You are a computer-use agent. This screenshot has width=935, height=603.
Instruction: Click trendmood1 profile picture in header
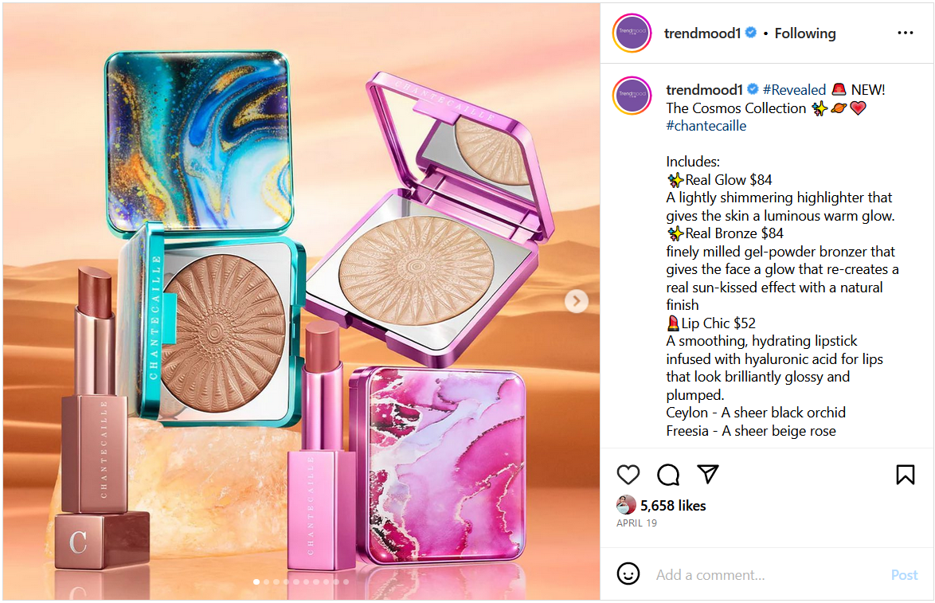pos(632,33)
